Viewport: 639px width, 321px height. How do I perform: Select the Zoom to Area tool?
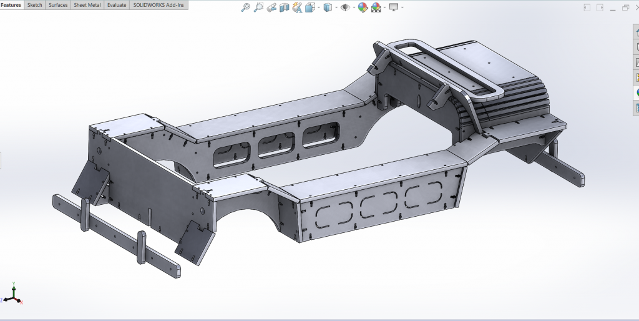pyautogui.click(x=258, y=7)
